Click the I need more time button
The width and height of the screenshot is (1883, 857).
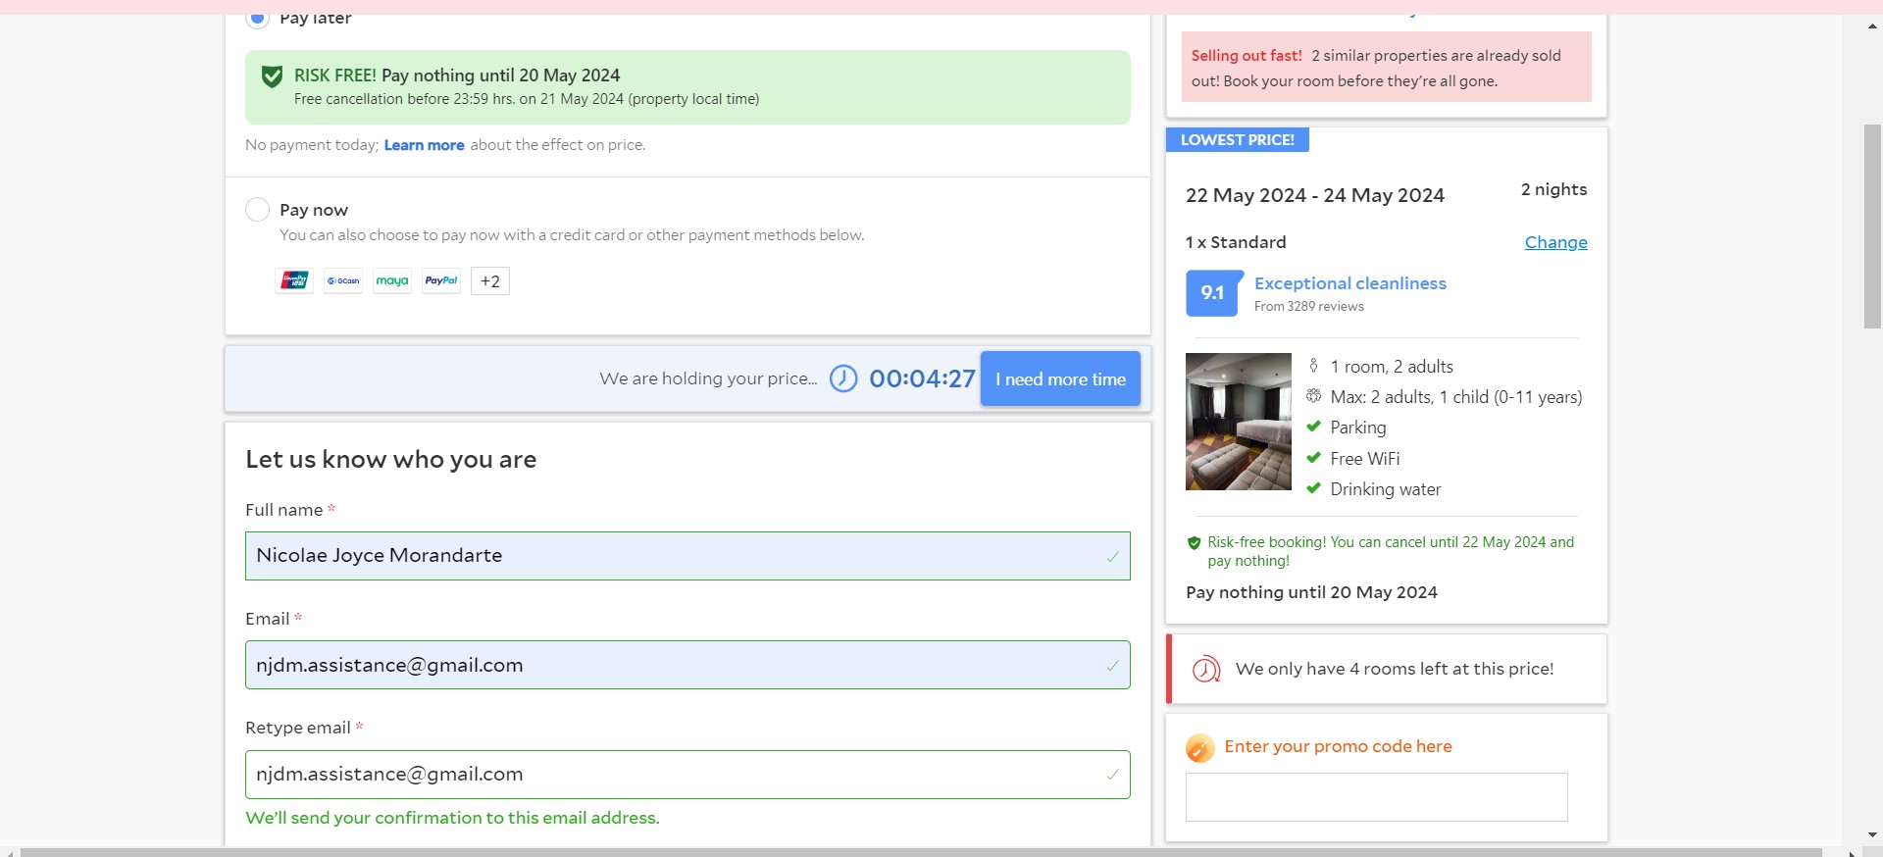click(x=1060, y=378)
